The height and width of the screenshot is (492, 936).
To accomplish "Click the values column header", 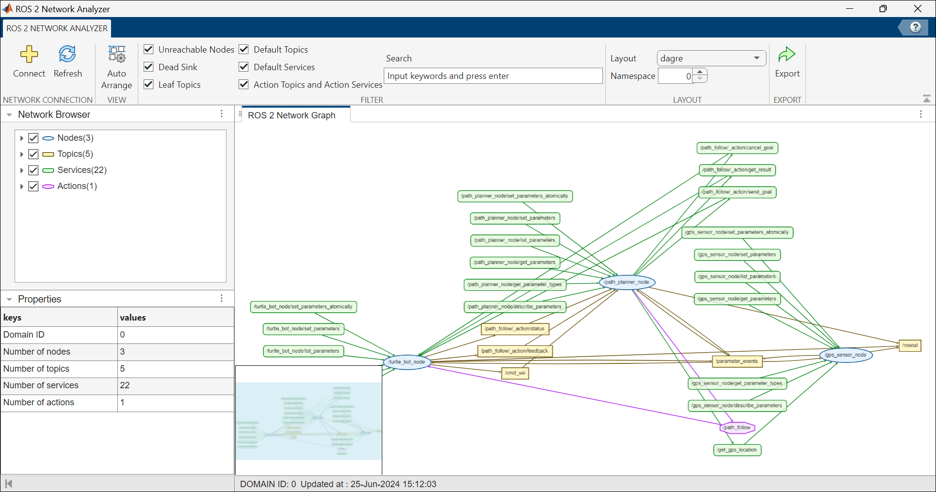I will pos(176,317).
